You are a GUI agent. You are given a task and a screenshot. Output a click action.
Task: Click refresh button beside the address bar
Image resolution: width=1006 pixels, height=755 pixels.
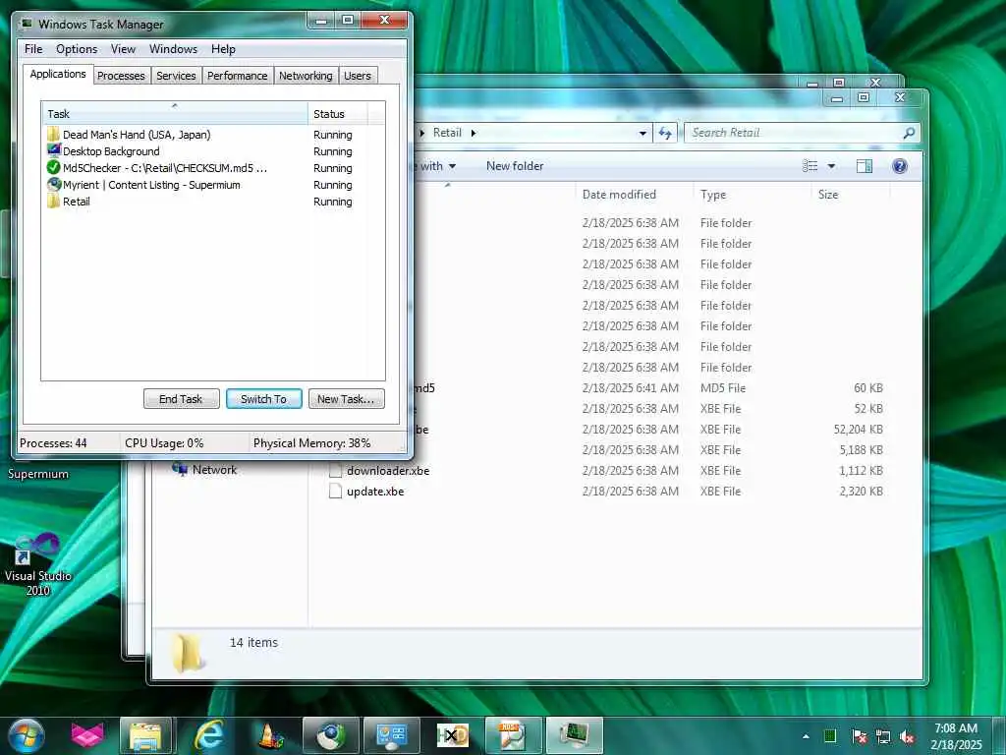tap(665, 133)
